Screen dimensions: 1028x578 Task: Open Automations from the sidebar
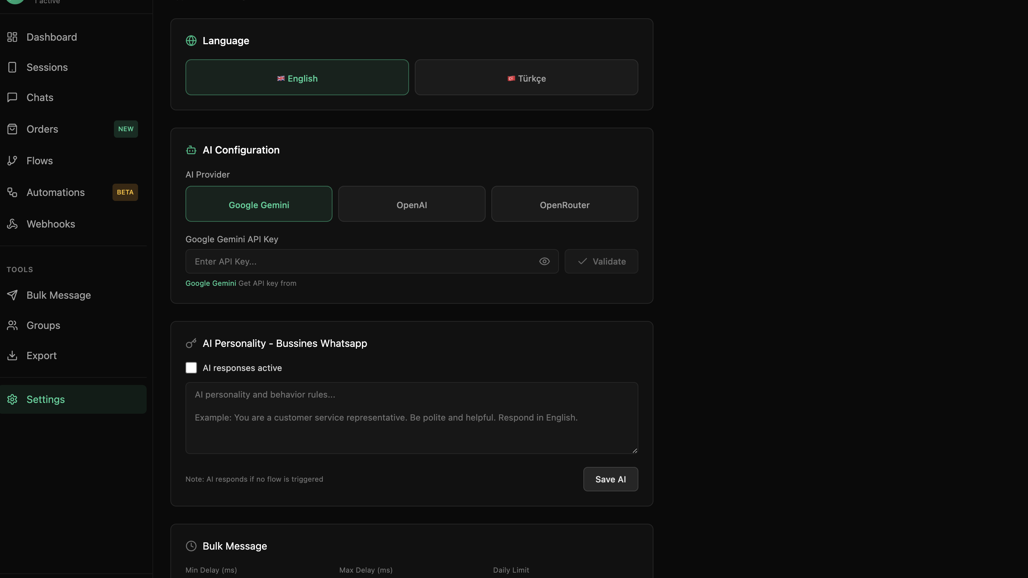(x=55, y=192)
